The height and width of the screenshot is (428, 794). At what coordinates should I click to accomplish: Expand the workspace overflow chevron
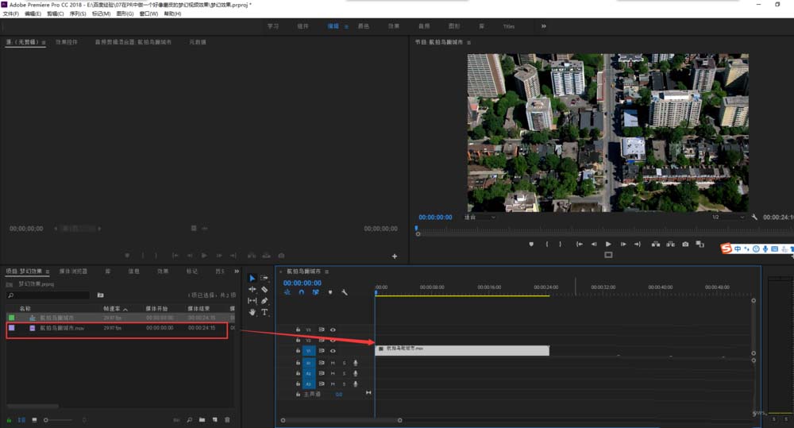tap(543, 26)
